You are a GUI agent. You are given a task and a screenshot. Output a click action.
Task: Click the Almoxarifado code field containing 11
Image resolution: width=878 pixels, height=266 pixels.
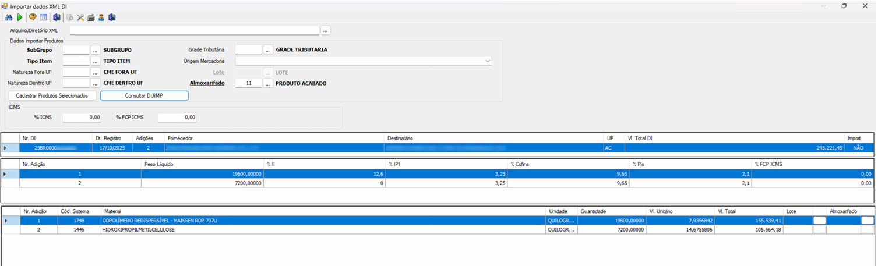pos(249,83)
